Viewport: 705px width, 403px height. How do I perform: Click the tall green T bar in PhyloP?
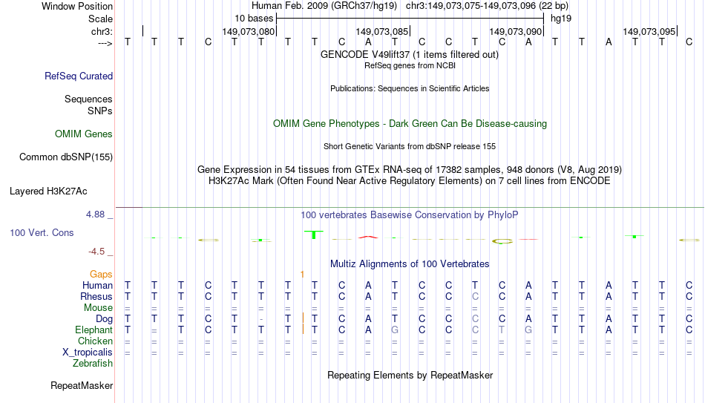click(x=314, y=235)
